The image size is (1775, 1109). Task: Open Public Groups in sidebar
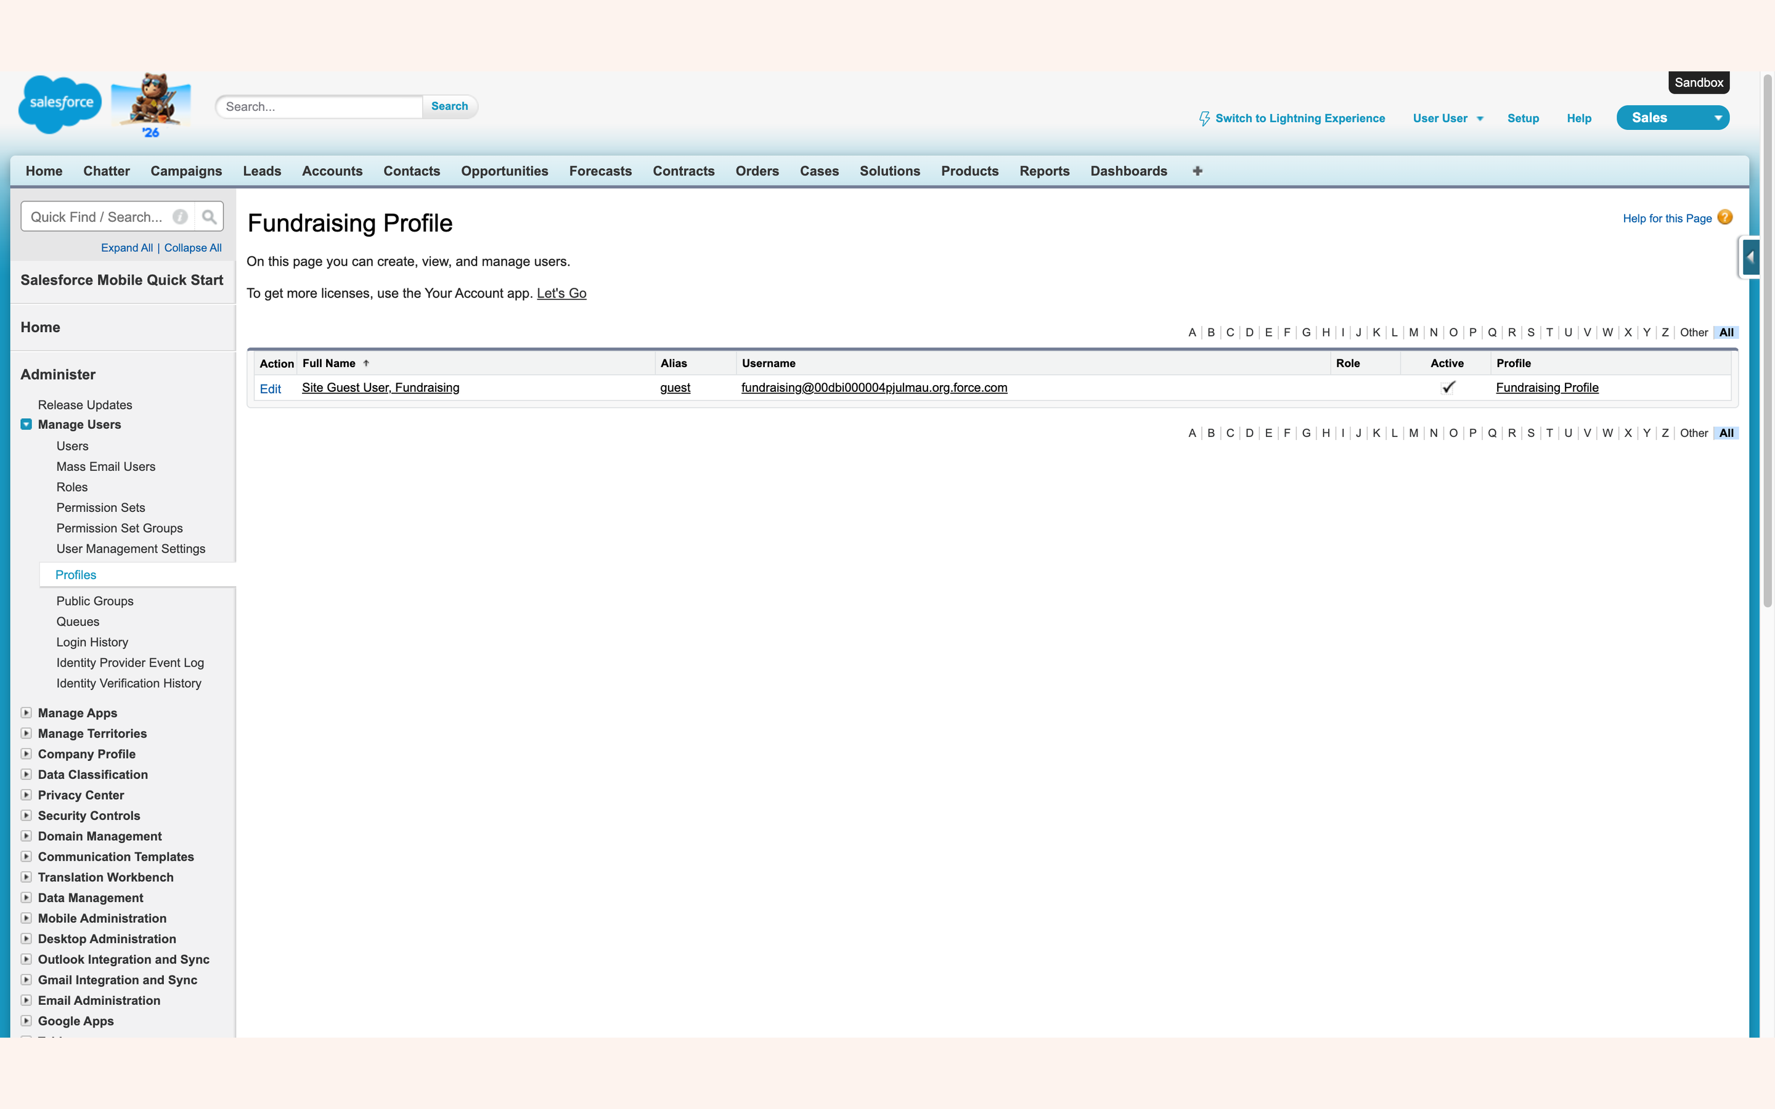(95, 601)
